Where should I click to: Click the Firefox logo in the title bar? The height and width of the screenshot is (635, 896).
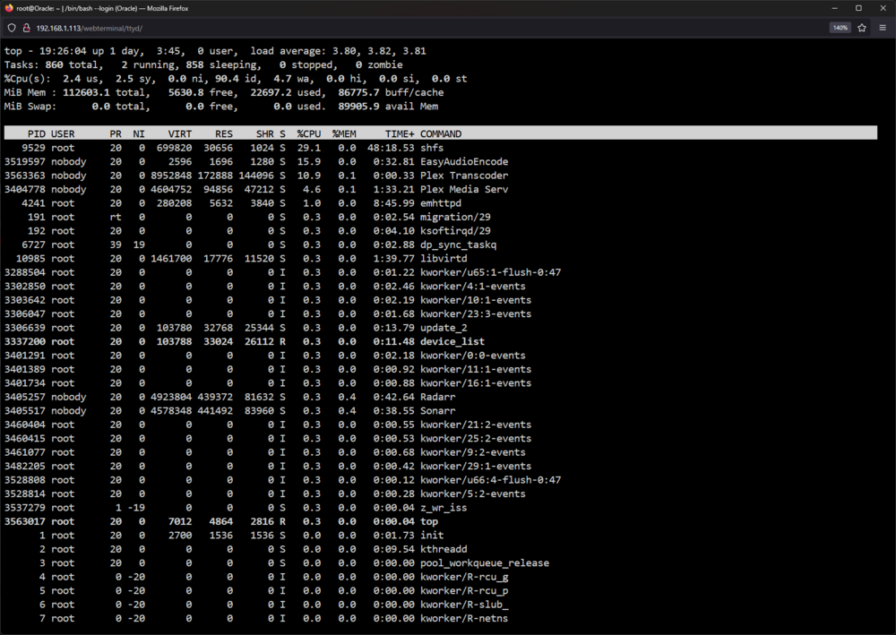[x=9, y=8]
